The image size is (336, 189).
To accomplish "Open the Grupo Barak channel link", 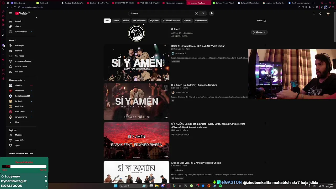I will tap(180, 54).
